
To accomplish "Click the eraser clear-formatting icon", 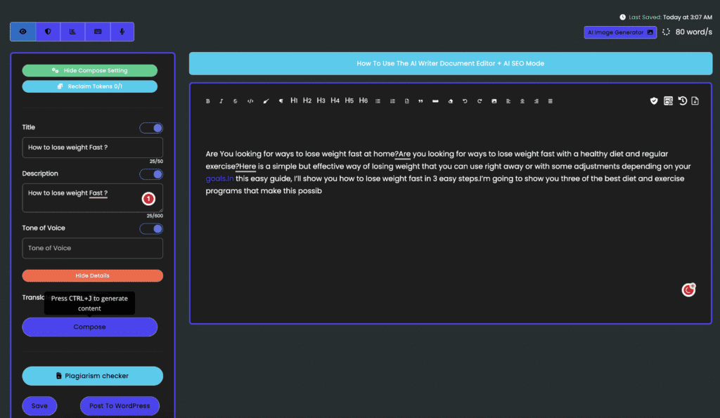I will pyautogui.click(x=450, y=101).
